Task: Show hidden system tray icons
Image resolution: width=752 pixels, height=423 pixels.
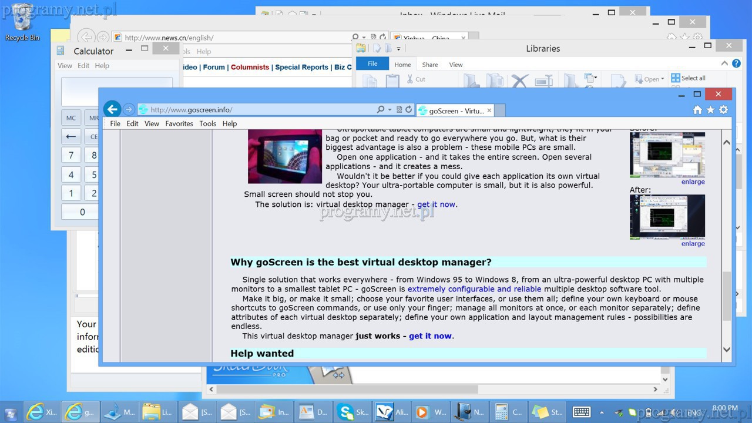Action: pyautogui.click(x=602, y=412)
